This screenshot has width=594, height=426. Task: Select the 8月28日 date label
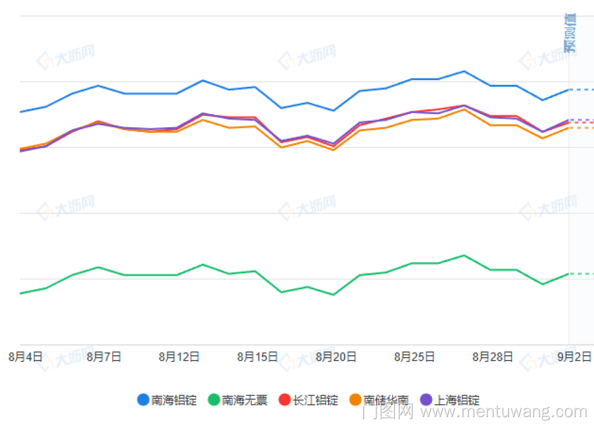tap(492, 356)
